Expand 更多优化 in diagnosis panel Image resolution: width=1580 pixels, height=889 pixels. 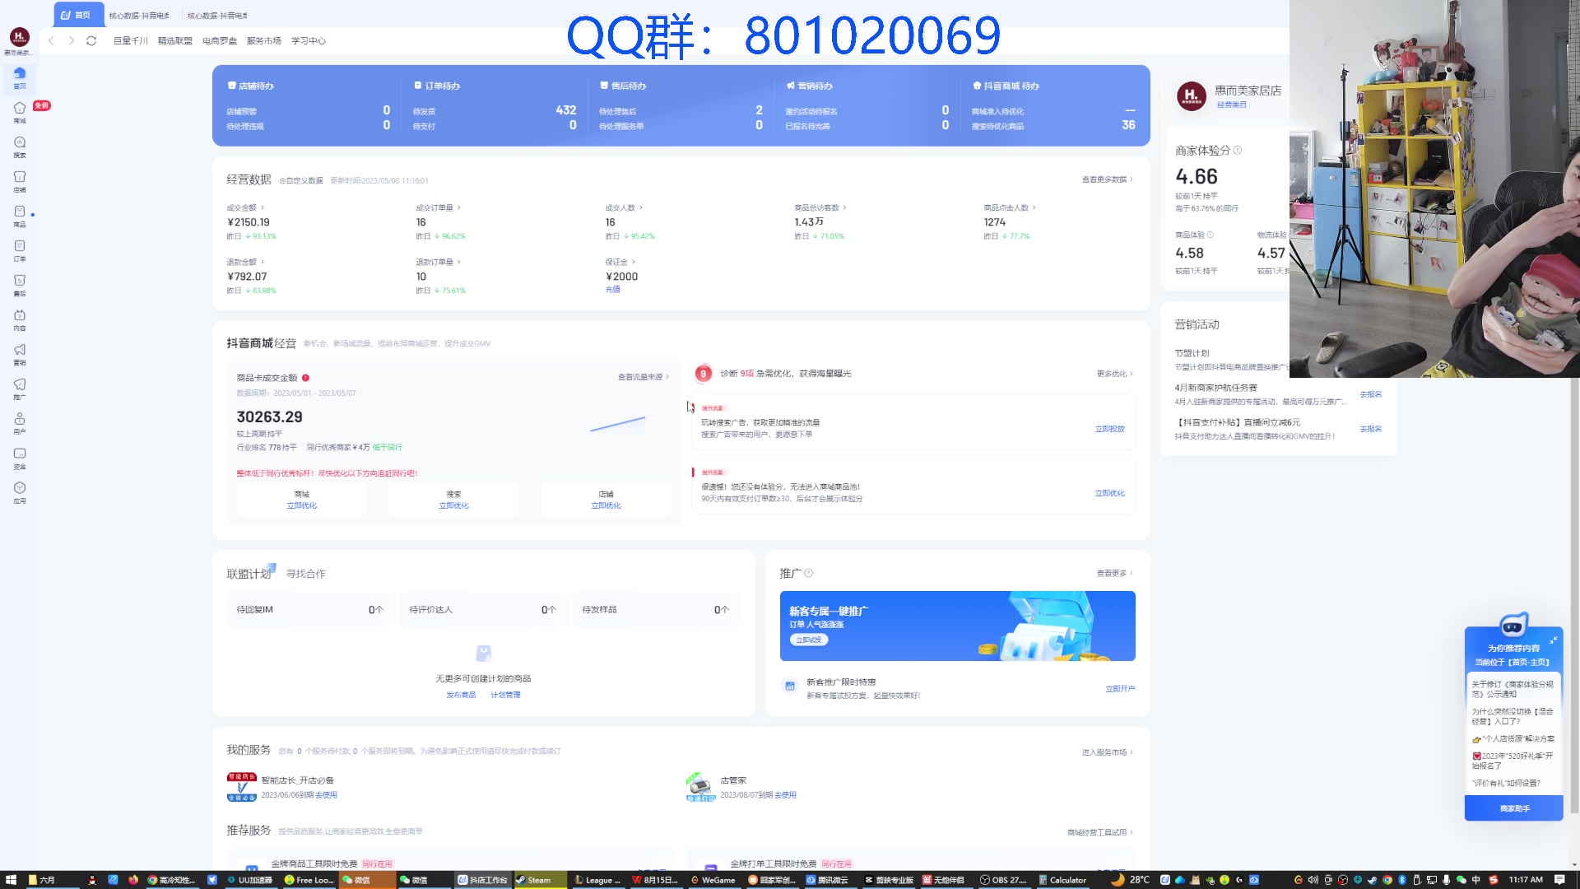coord(1114,374)
